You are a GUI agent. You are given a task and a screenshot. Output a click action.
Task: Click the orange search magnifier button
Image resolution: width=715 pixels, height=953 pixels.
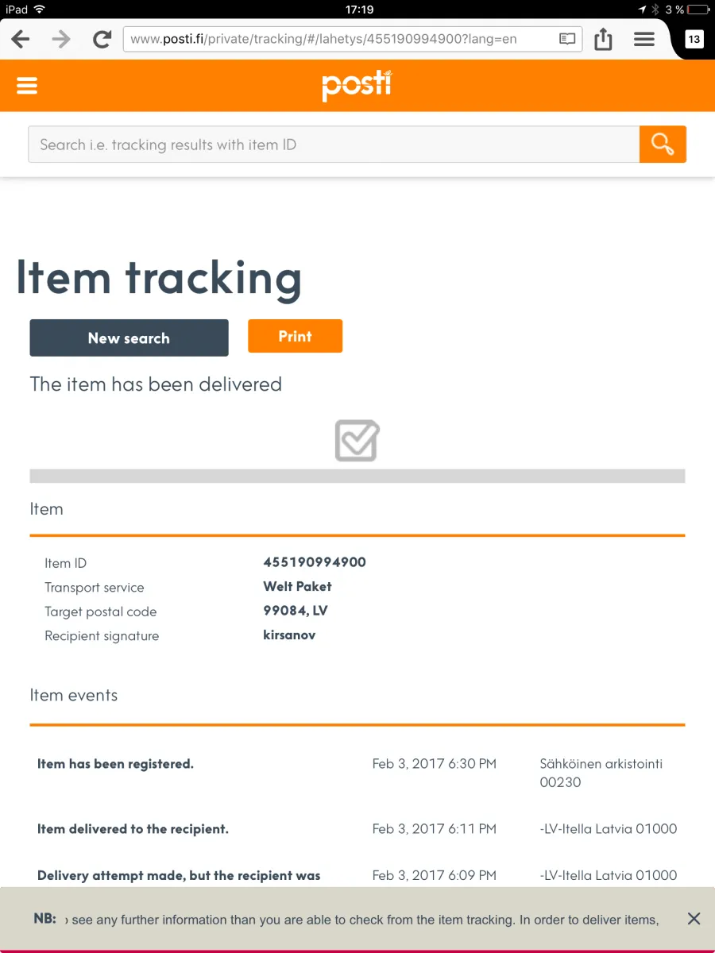[x=663, y=144]
